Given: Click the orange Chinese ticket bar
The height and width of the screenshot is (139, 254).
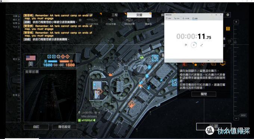Looking at the screenshot, I should pos(64,61).
